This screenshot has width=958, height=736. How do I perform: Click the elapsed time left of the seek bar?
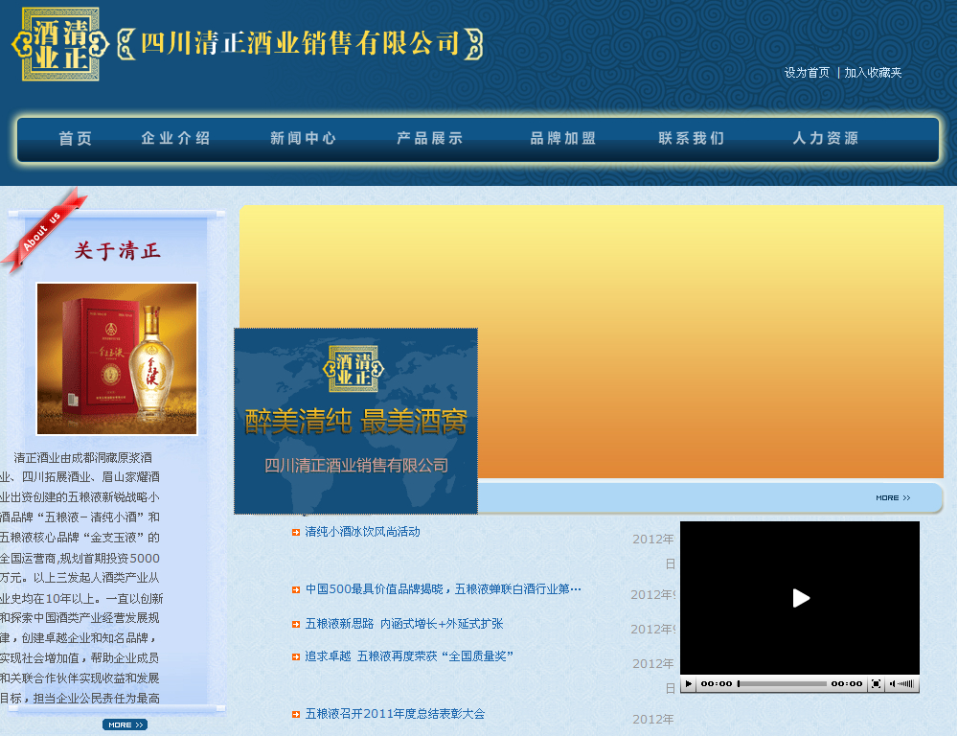tap(716, 683)
